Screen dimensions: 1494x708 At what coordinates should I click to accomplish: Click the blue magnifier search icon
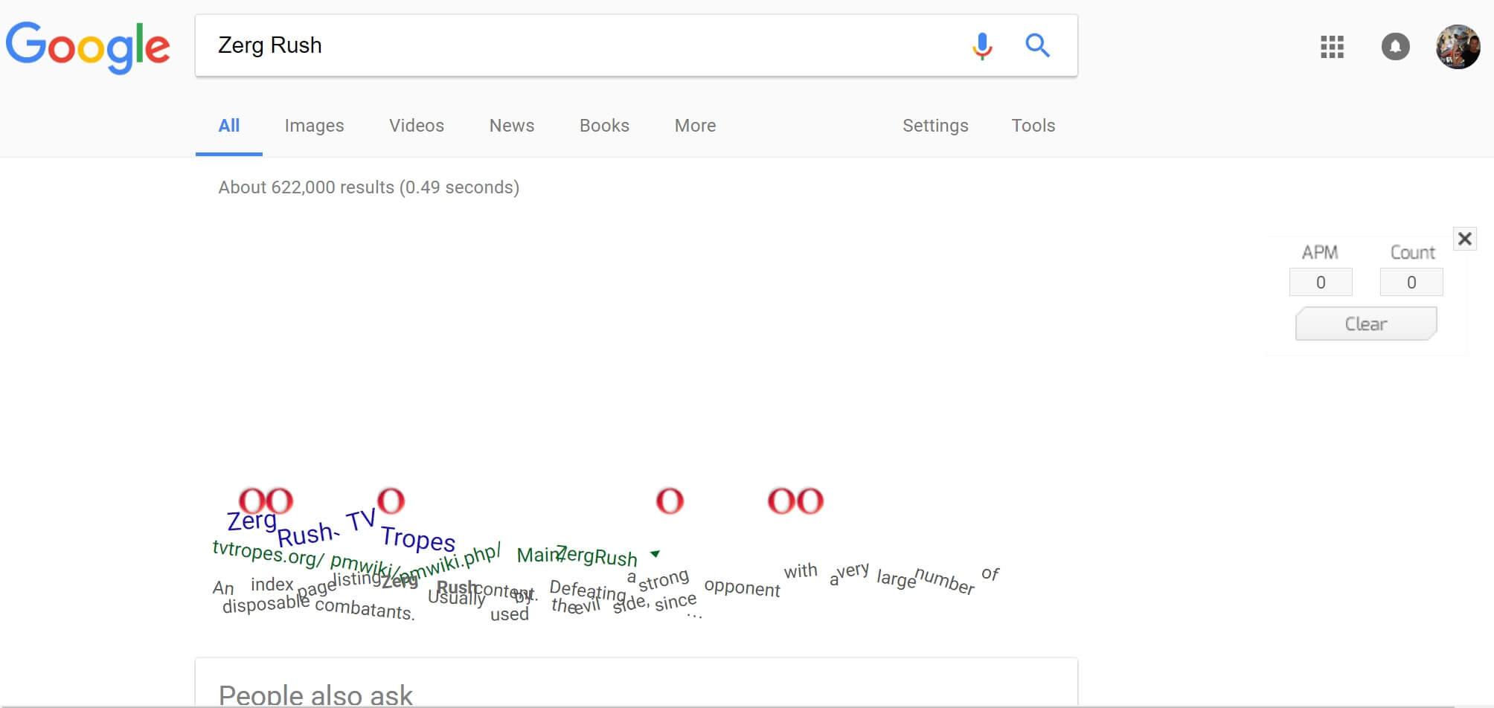1037,46
